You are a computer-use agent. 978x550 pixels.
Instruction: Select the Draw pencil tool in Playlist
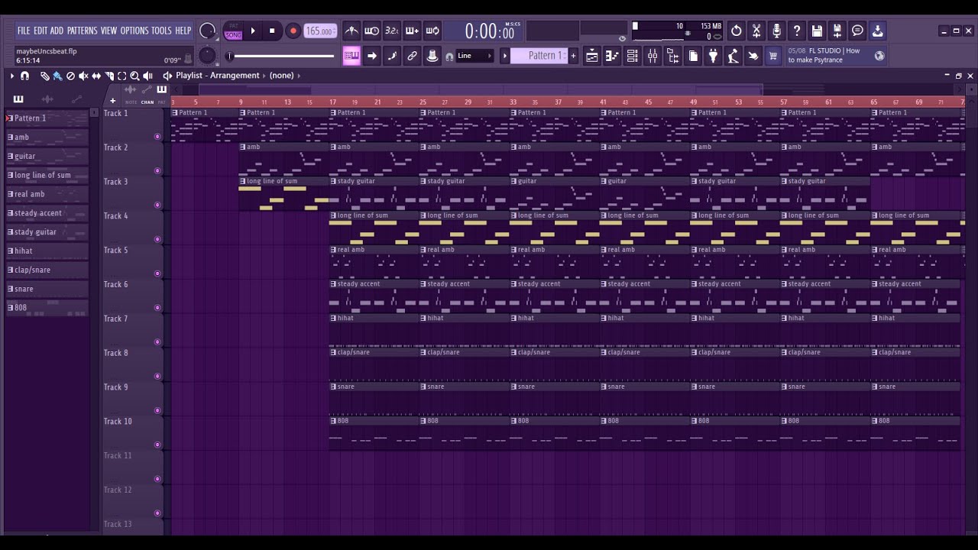(45, 76)
